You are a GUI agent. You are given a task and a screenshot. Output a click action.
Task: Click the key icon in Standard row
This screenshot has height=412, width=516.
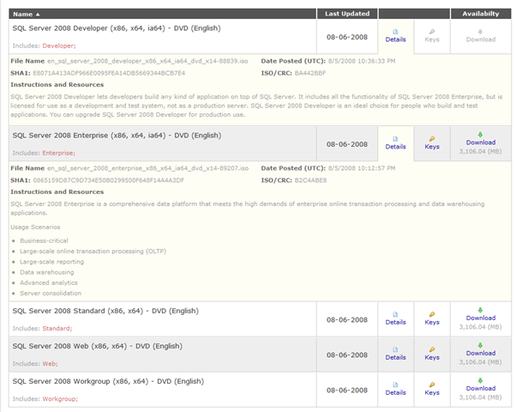pos(432,314)
